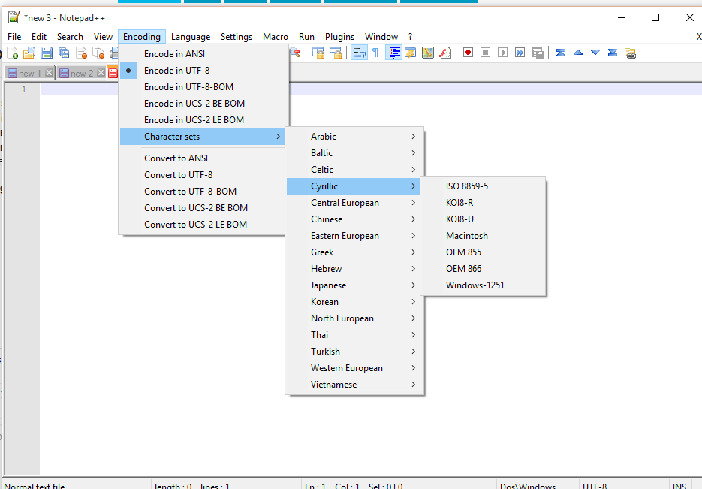Image resolution: width=702 pixels, height=489 pixels.
Task: Open the Search menu
Action: coord(70,37)
